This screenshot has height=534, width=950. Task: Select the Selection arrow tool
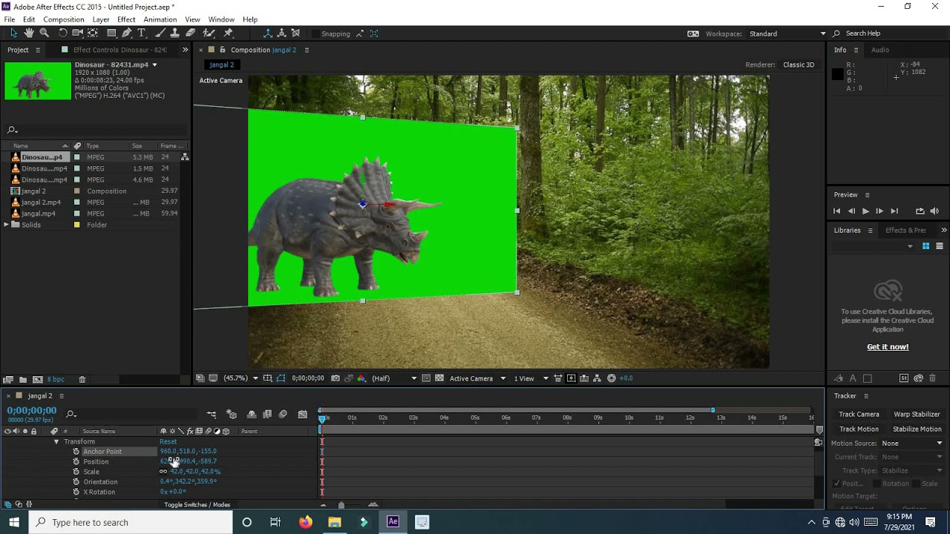click(x=13, y=33)
